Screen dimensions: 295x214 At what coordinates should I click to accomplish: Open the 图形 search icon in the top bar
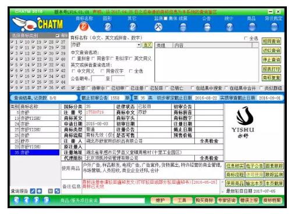108,27
